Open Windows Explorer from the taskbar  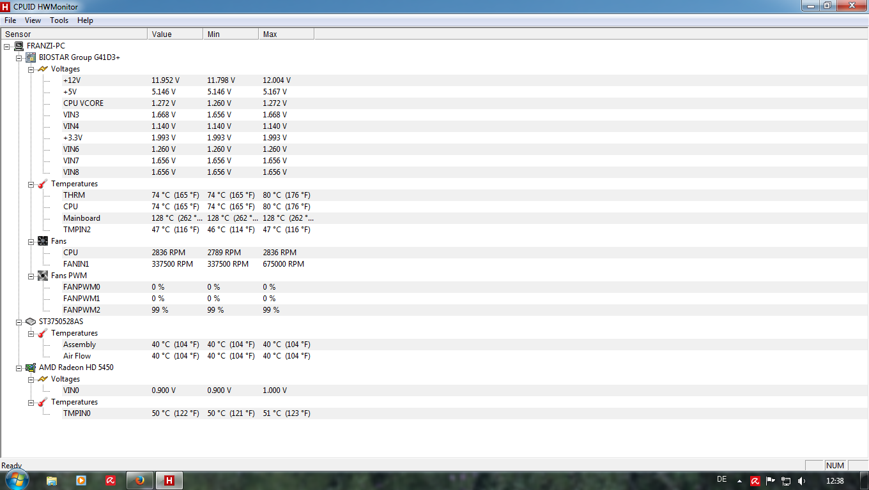[x=52, y=480]
